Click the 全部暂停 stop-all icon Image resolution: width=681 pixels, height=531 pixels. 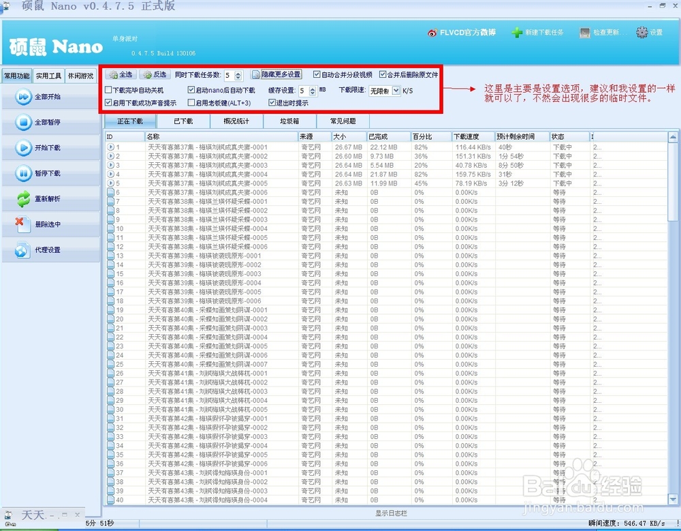tap(23, 122)
